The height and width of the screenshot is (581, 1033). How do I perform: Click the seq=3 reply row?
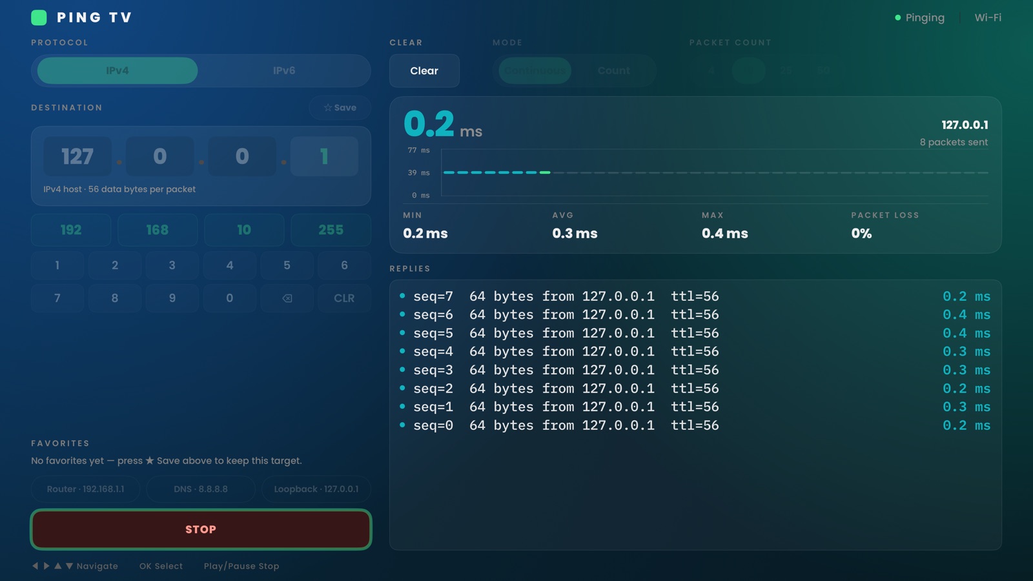695,371
